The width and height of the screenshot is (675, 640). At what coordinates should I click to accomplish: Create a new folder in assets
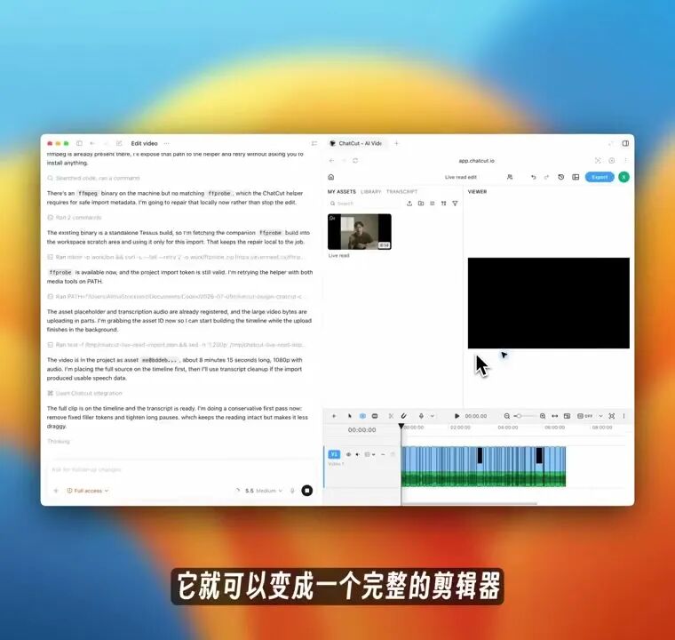tap(421, 203)
